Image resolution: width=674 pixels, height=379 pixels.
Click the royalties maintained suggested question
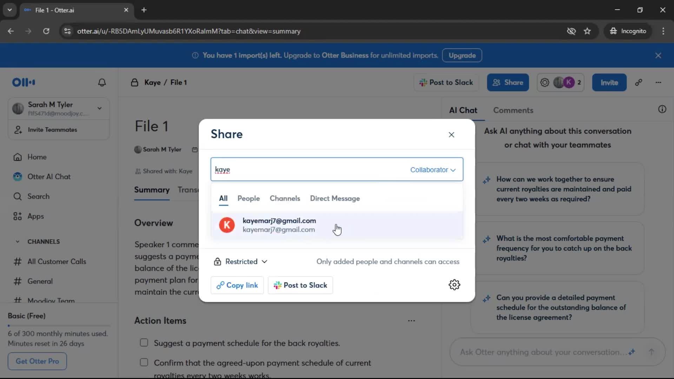click(x=557, y=189)
